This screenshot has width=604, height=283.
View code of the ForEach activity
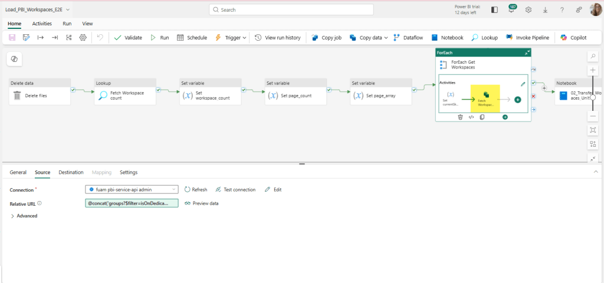pyautogui.click(x=471, y=117)
